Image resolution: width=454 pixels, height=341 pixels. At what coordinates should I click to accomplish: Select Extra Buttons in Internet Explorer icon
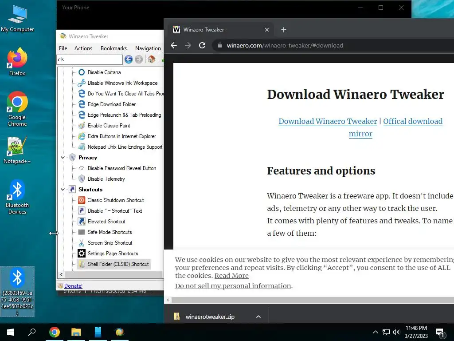[x=82, y=136]
